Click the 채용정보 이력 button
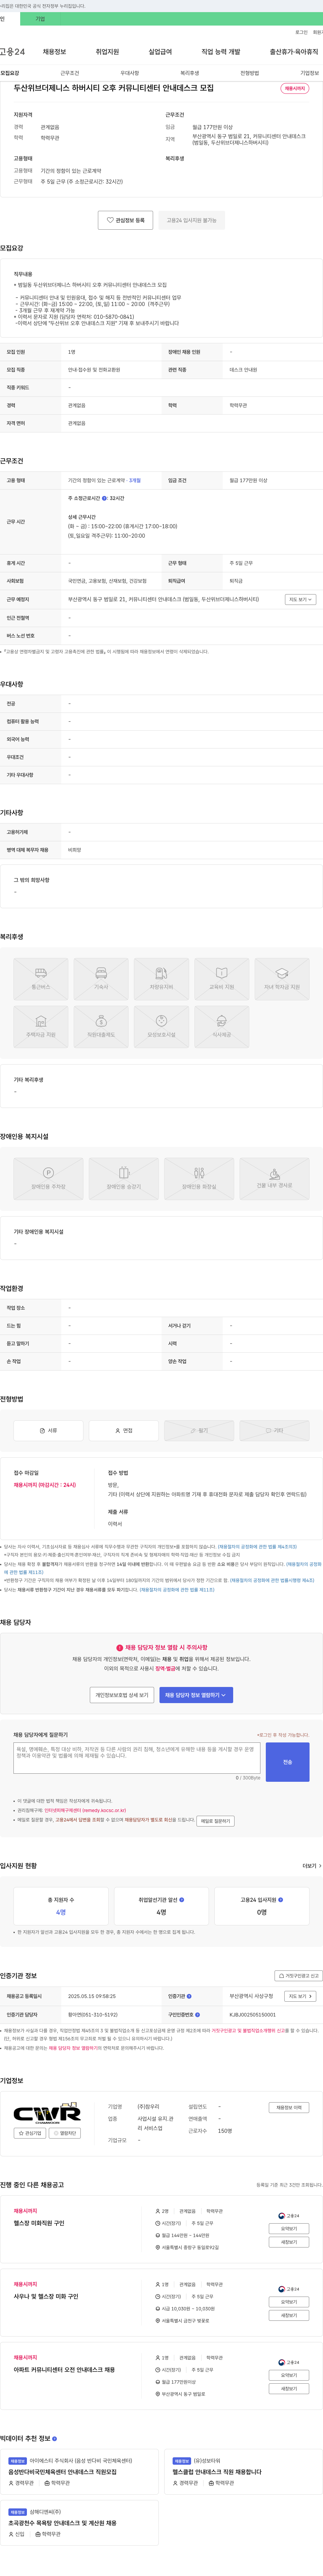Screen dimensions: 323x2576 [x=289, y=2107]
